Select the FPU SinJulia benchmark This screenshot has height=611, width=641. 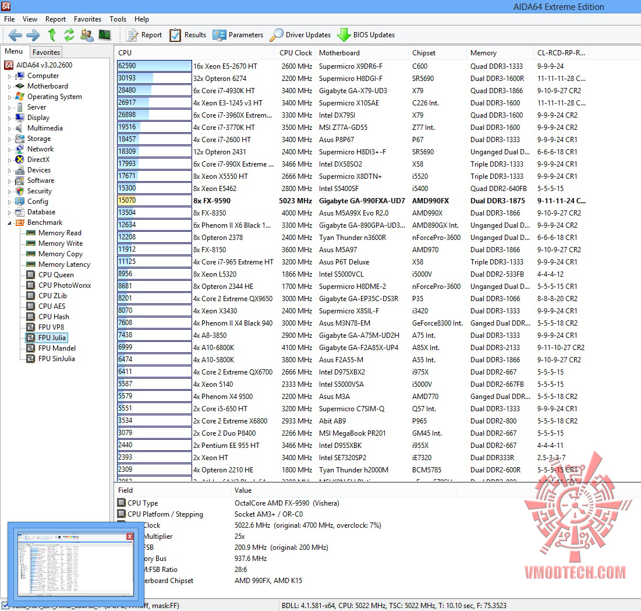[x=50, y=359]
